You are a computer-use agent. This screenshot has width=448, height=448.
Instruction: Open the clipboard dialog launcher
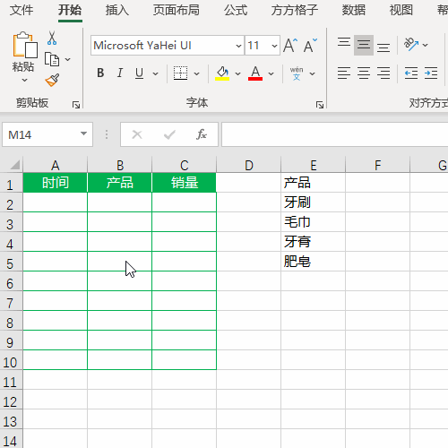tap(76, 105)
